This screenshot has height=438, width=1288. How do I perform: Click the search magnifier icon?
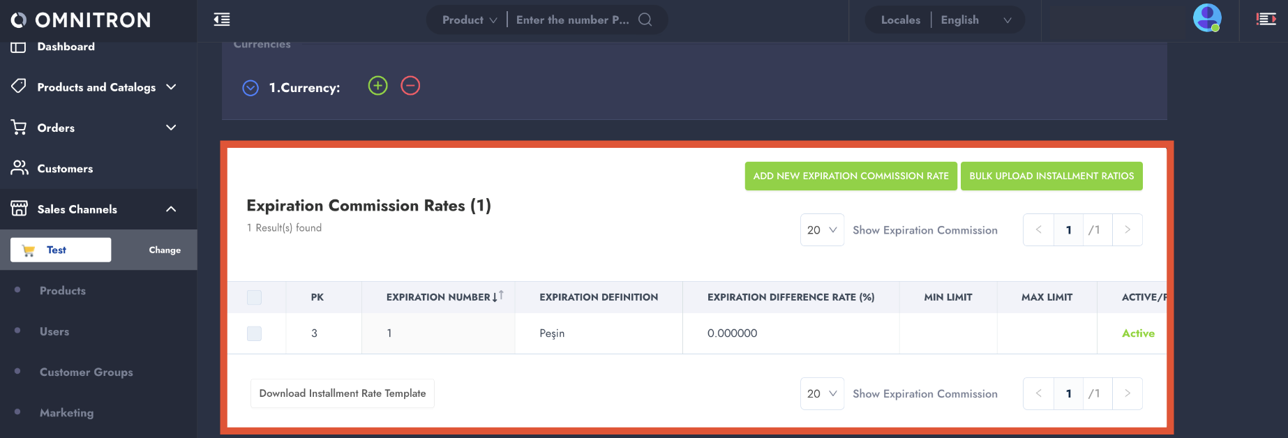645,20
